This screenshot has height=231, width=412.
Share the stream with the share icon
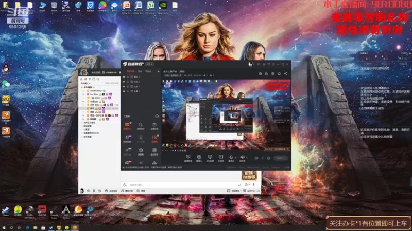point(286,73)
